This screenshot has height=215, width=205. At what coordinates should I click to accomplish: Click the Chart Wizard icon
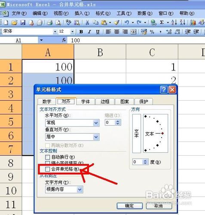coord(193,22)
